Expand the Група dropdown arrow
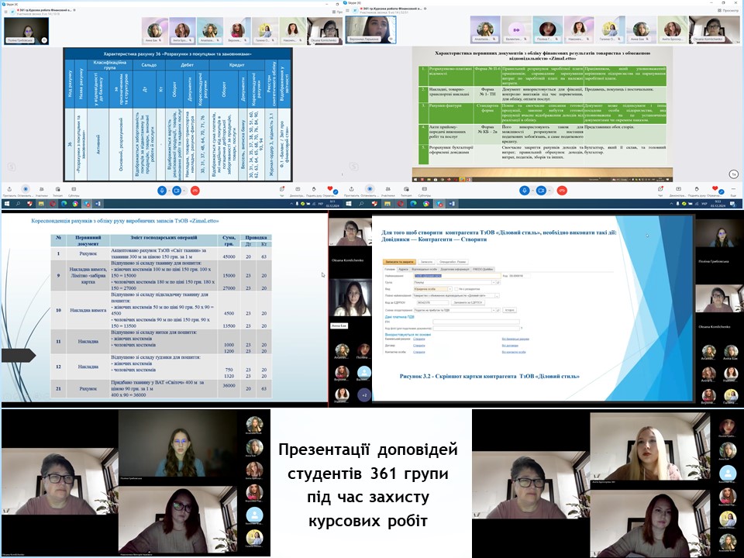Viewport: 744px width, 558px height. coord(494,282)
